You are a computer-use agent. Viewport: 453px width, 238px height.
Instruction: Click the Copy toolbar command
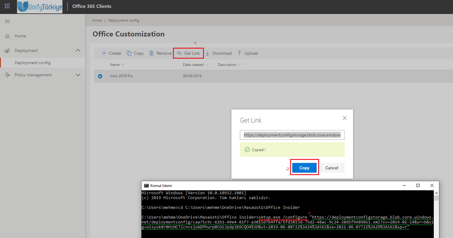135,53
